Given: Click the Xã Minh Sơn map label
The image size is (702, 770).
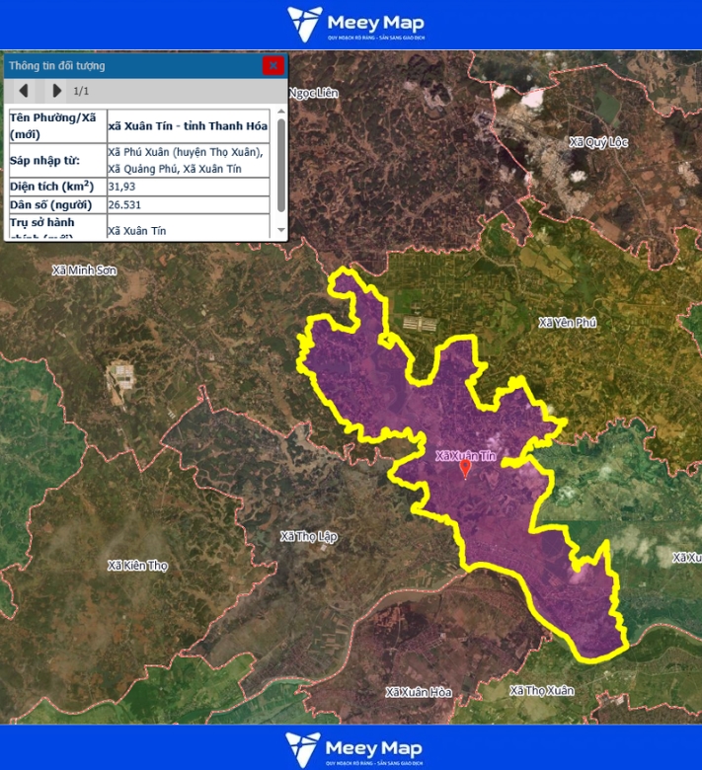Looking at the screenshot, I should (84, 269).
